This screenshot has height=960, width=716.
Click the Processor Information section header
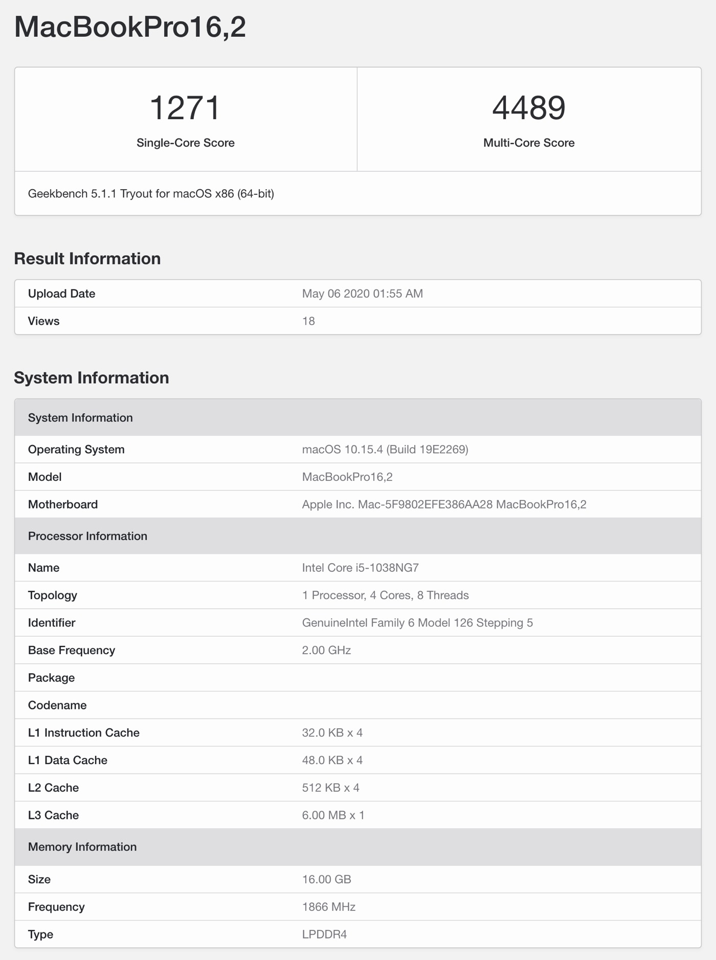pyautogui.click(x=87, y=536)
